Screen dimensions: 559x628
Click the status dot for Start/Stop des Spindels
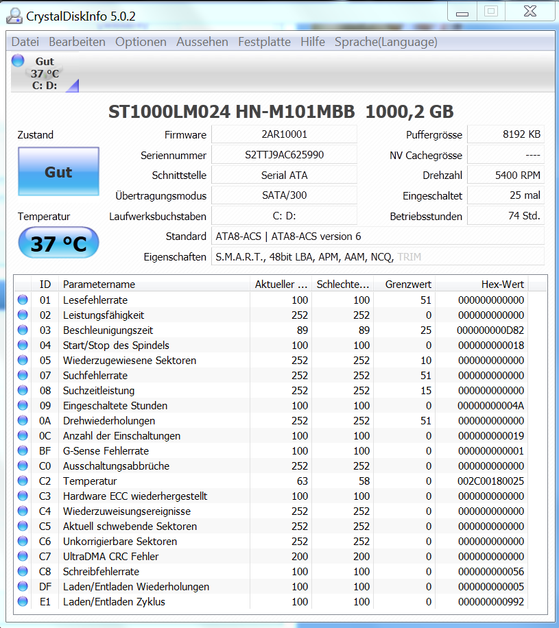coord(23,345)
